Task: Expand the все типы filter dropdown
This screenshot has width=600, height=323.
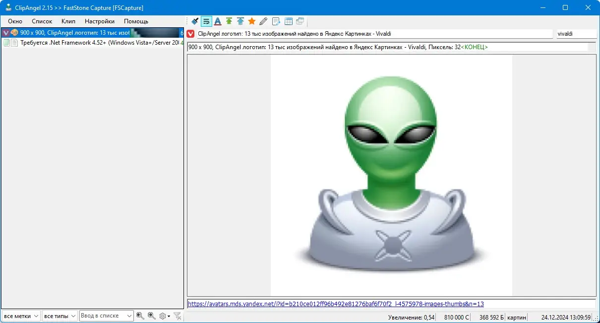Action: click(60, 316)
